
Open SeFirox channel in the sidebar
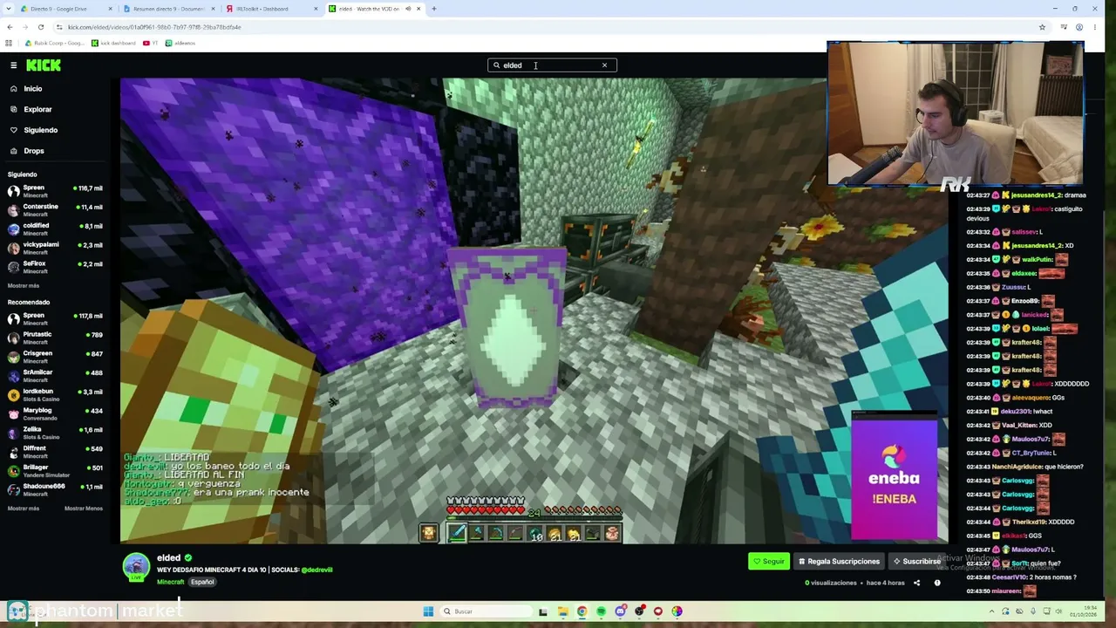[54, 267]
